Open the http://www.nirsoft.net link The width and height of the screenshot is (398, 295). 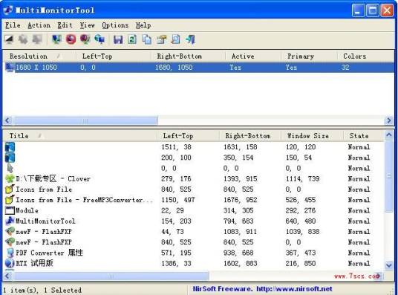(x=294, y=289)
